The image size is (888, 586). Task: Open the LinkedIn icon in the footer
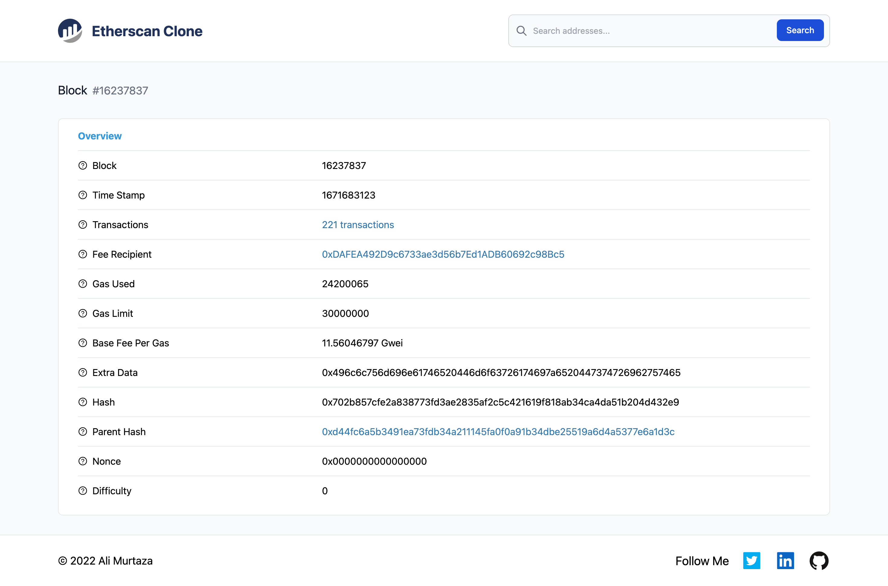(785, 561)
